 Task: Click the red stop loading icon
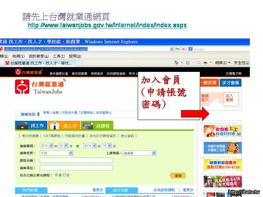click(183, 49)
